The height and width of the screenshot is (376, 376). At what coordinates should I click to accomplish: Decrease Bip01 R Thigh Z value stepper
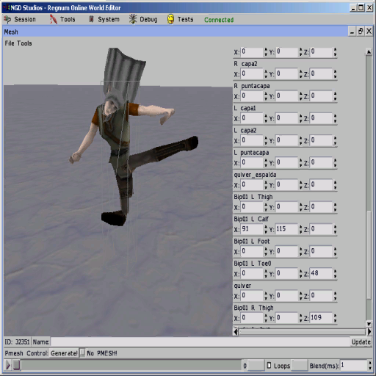[x=335, y=320]
